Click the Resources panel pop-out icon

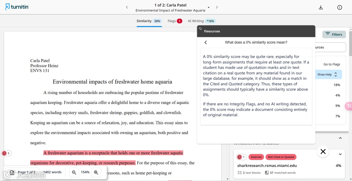pos(200,29)
